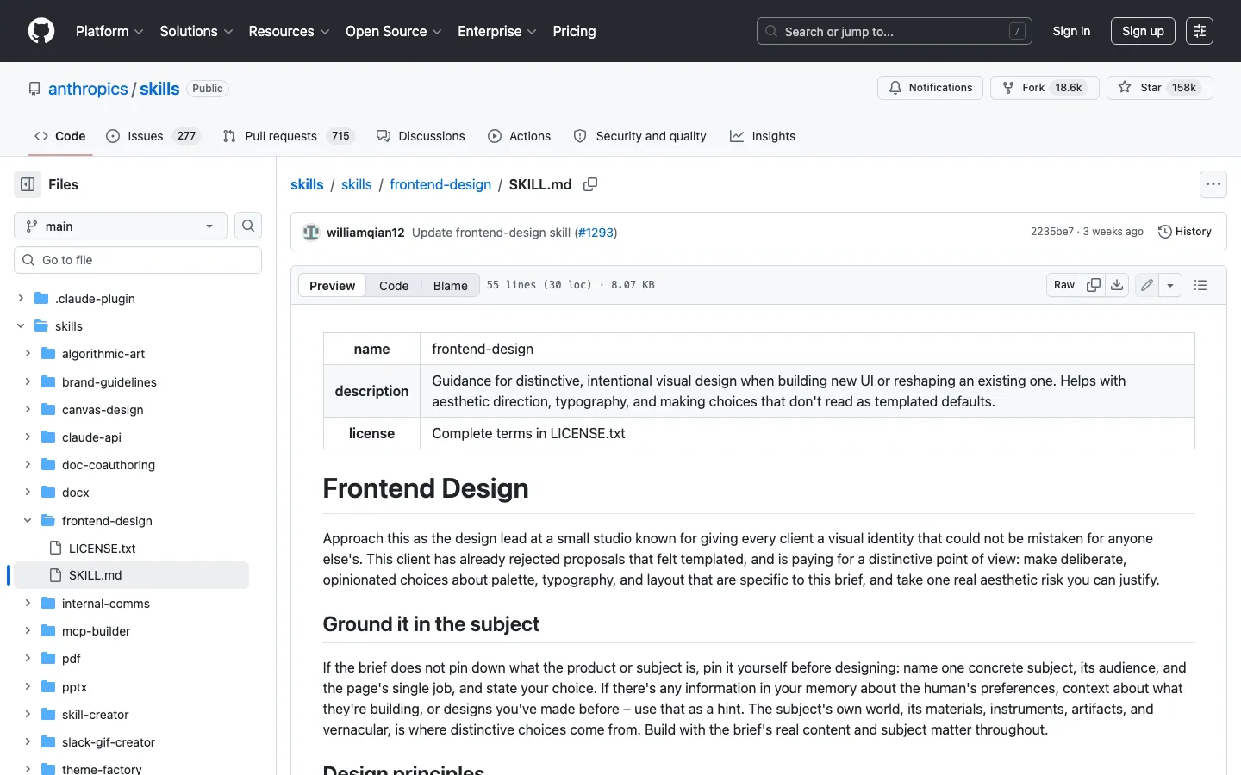Switch to the Code repository tab

click(60, 136)
